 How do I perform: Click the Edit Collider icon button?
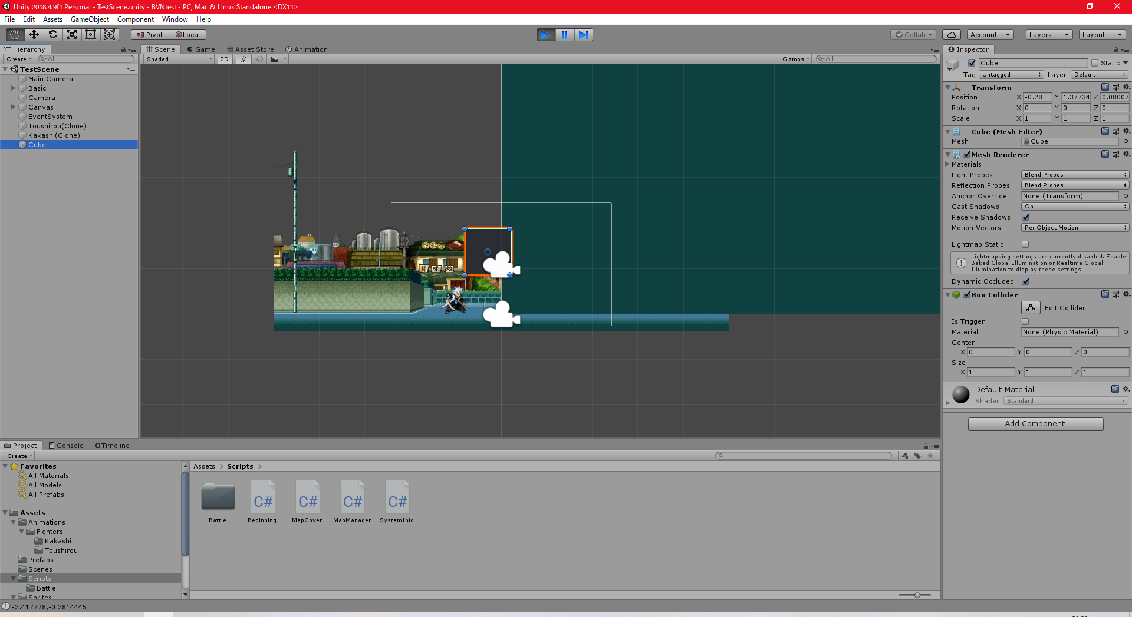click(x=1031, y=308)
